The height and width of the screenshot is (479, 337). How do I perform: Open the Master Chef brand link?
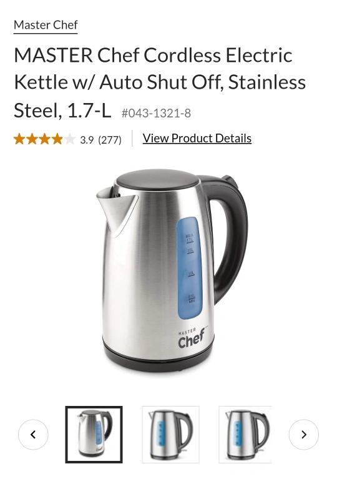click(46, 26)
